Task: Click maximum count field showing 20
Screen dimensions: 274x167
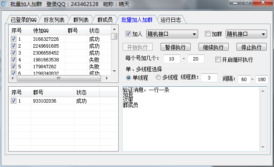Action: [196, 59]
